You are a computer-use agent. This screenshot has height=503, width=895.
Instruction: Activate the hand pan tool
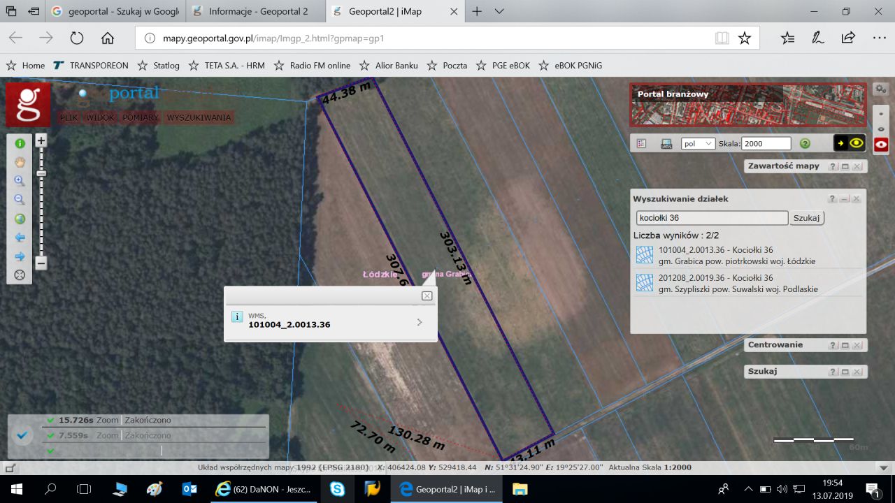[20, 162]
